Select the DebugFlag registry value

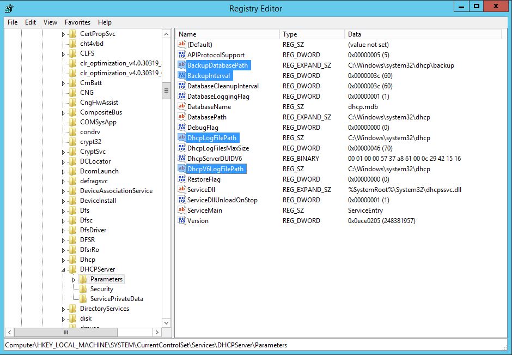coord(203,128)
